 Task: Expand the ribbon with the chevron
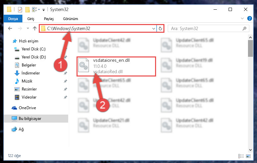coord(242,18)
